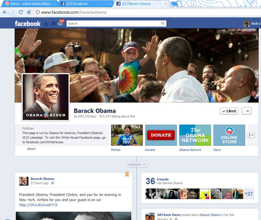
Task: Click the search magnifier button
Action: (x=163, y=23)
